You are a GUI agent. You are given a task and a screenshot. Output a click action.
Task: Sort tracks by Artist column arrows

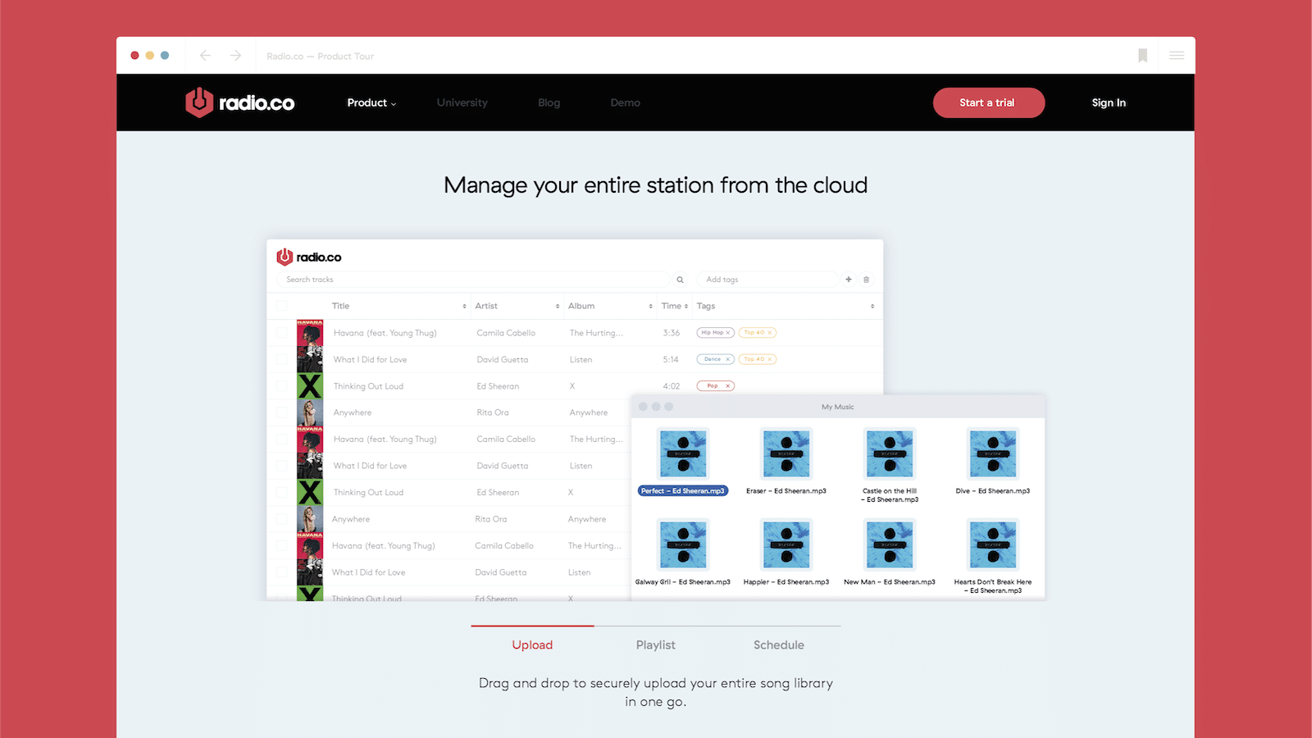click(558, 306)
